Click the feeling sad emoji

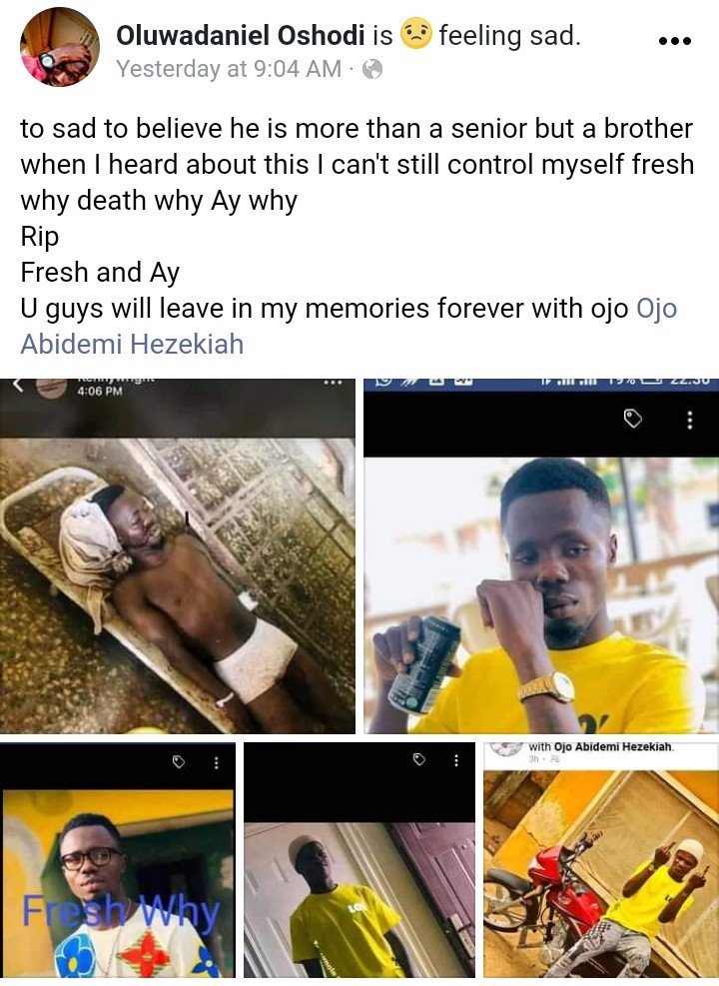416,35
